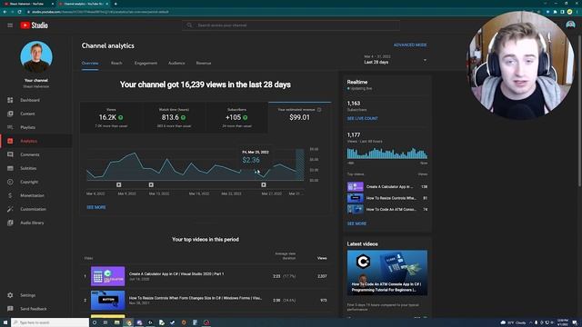This screenshot has width=582, height=327.
Task: Open the hamburger menu beside the Studio logo
Action: (10, 25)
